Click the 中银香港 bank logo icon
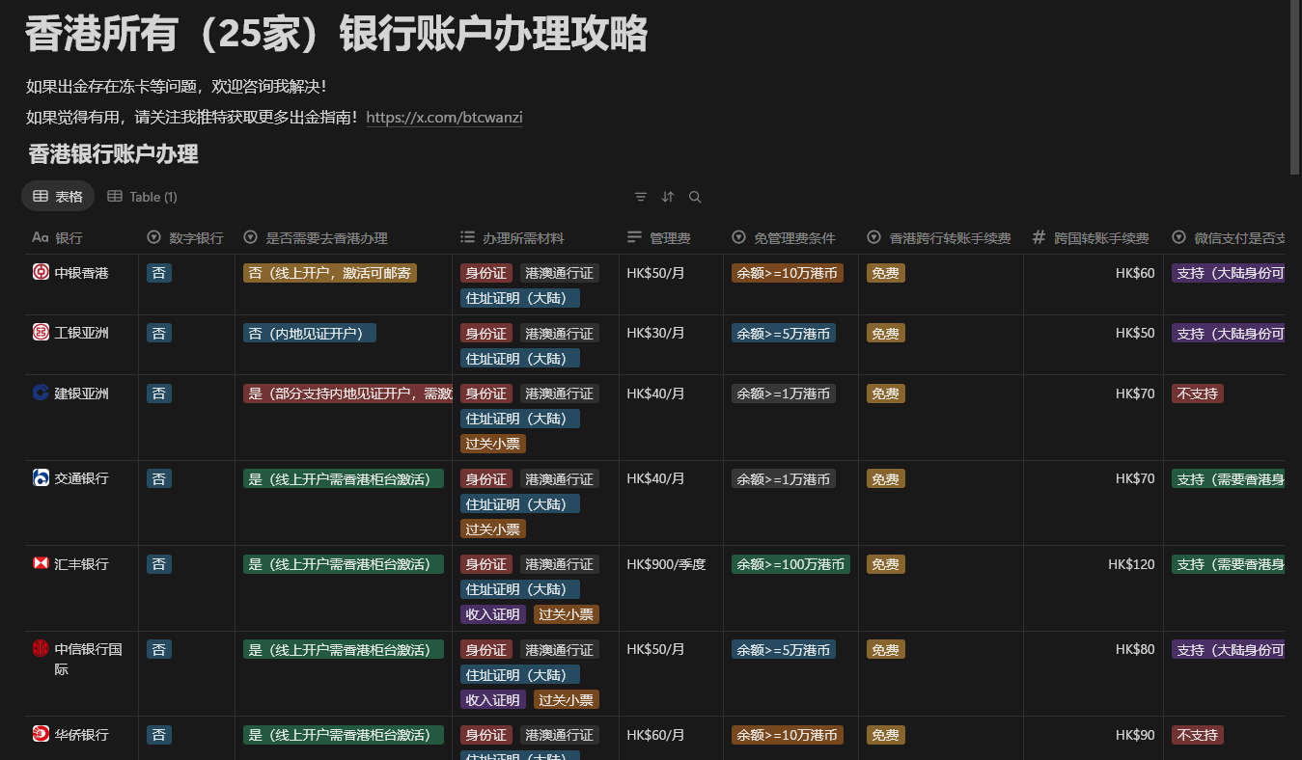Image resolution: width=1302 pixels, height=760 pixels. tap(41, 273)
